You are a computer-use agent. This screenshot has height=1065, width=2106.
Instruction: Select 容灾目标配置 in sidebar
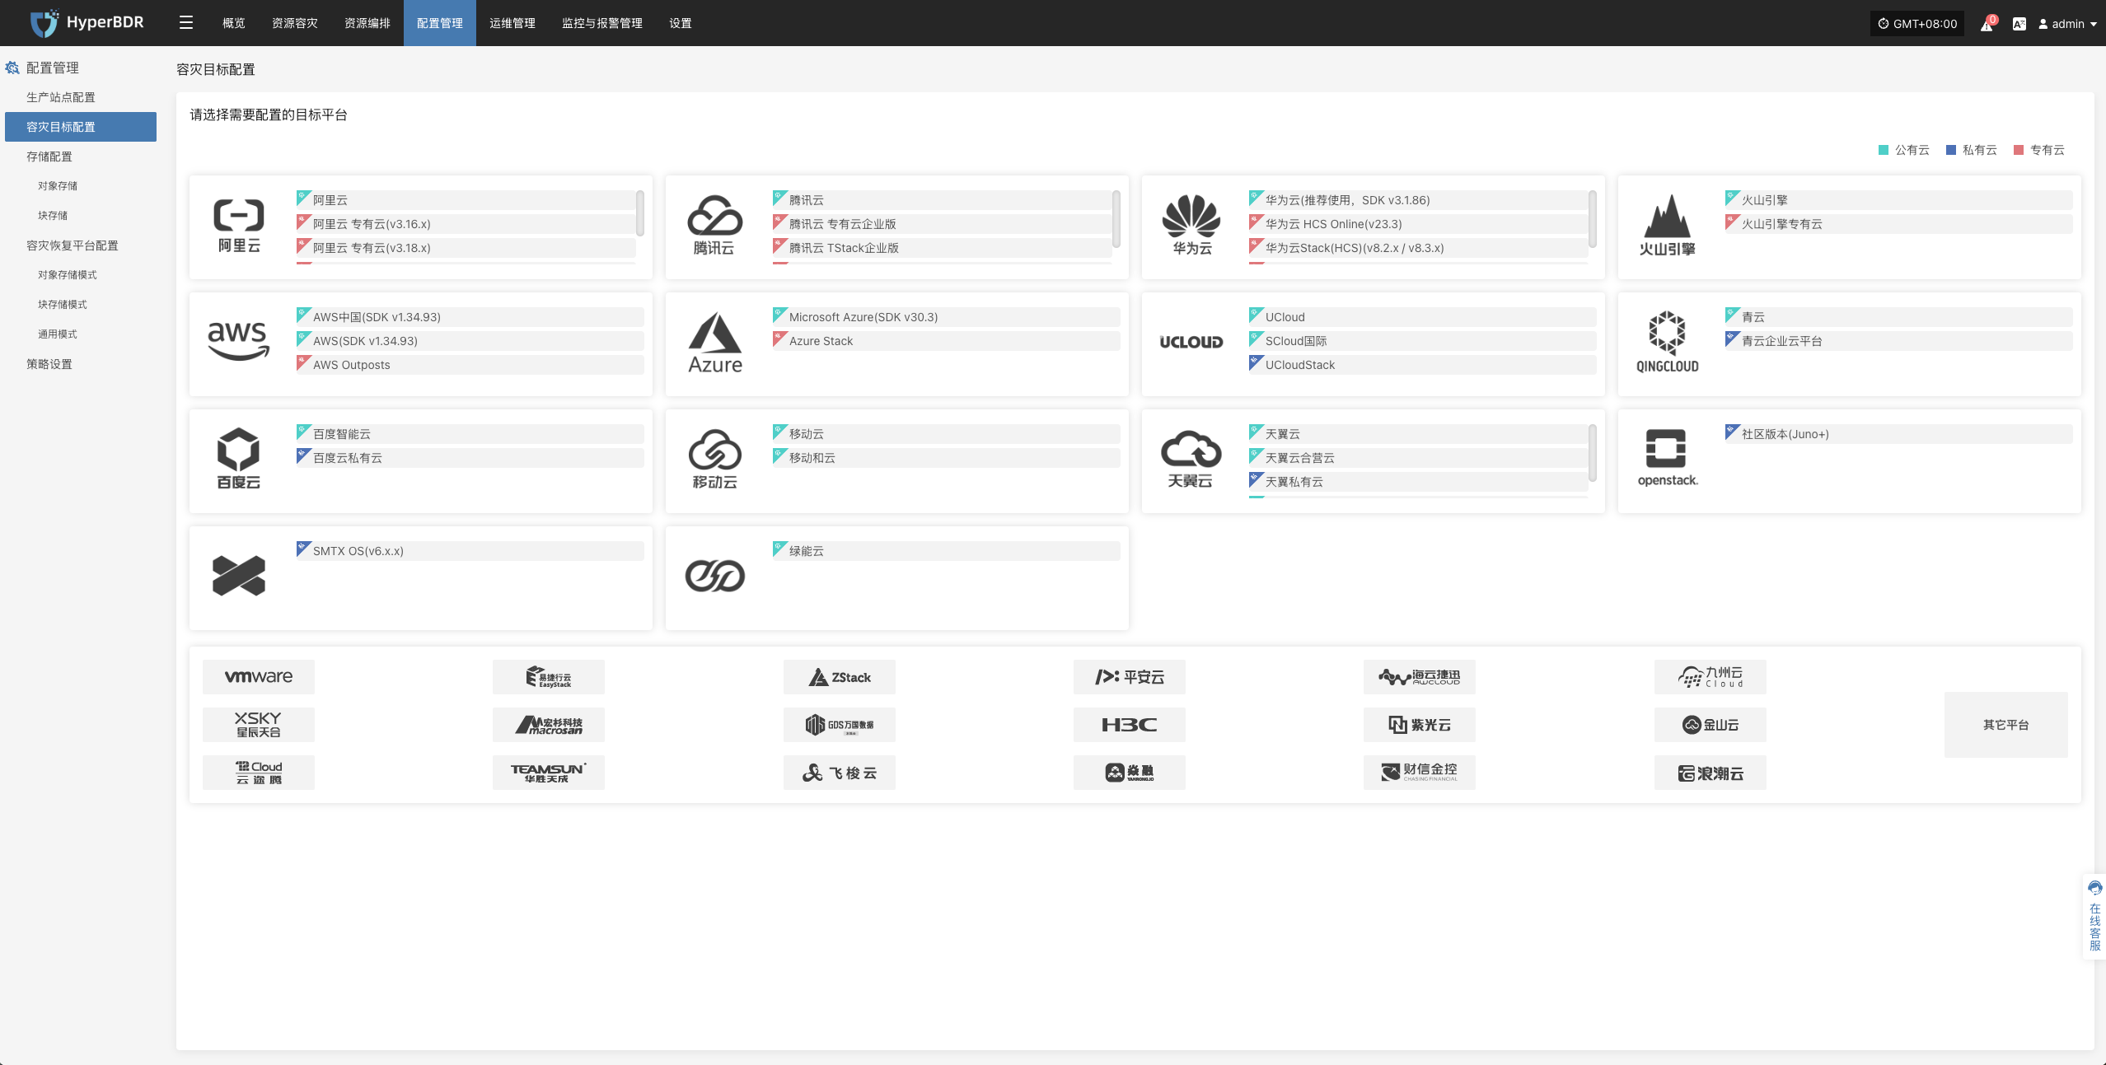click(x=81, y=127)
